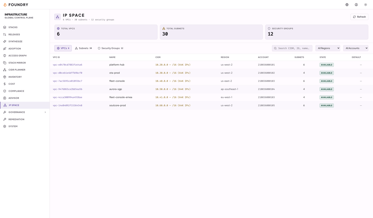
Task: Click the Security Groups card shield icon
Action: click(269, 29)
